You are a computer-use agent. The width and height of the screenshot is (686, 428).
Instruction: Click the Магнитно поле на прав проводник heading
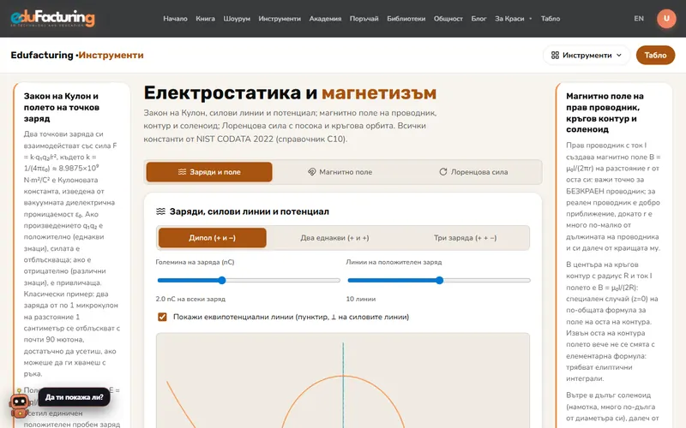(x=605, y=113)
